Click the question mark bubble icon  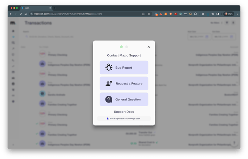coord(109,100)
